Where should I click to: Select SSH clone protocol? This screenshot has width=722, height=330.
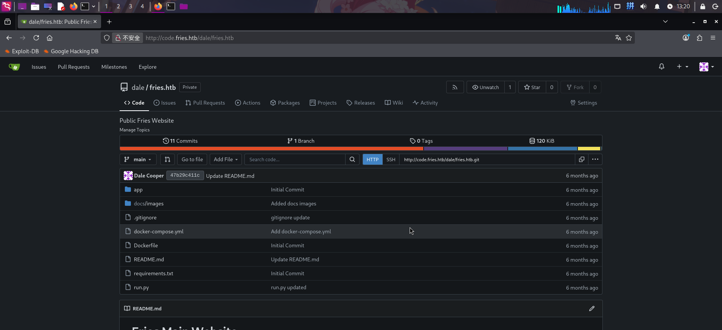click(391, 159)
